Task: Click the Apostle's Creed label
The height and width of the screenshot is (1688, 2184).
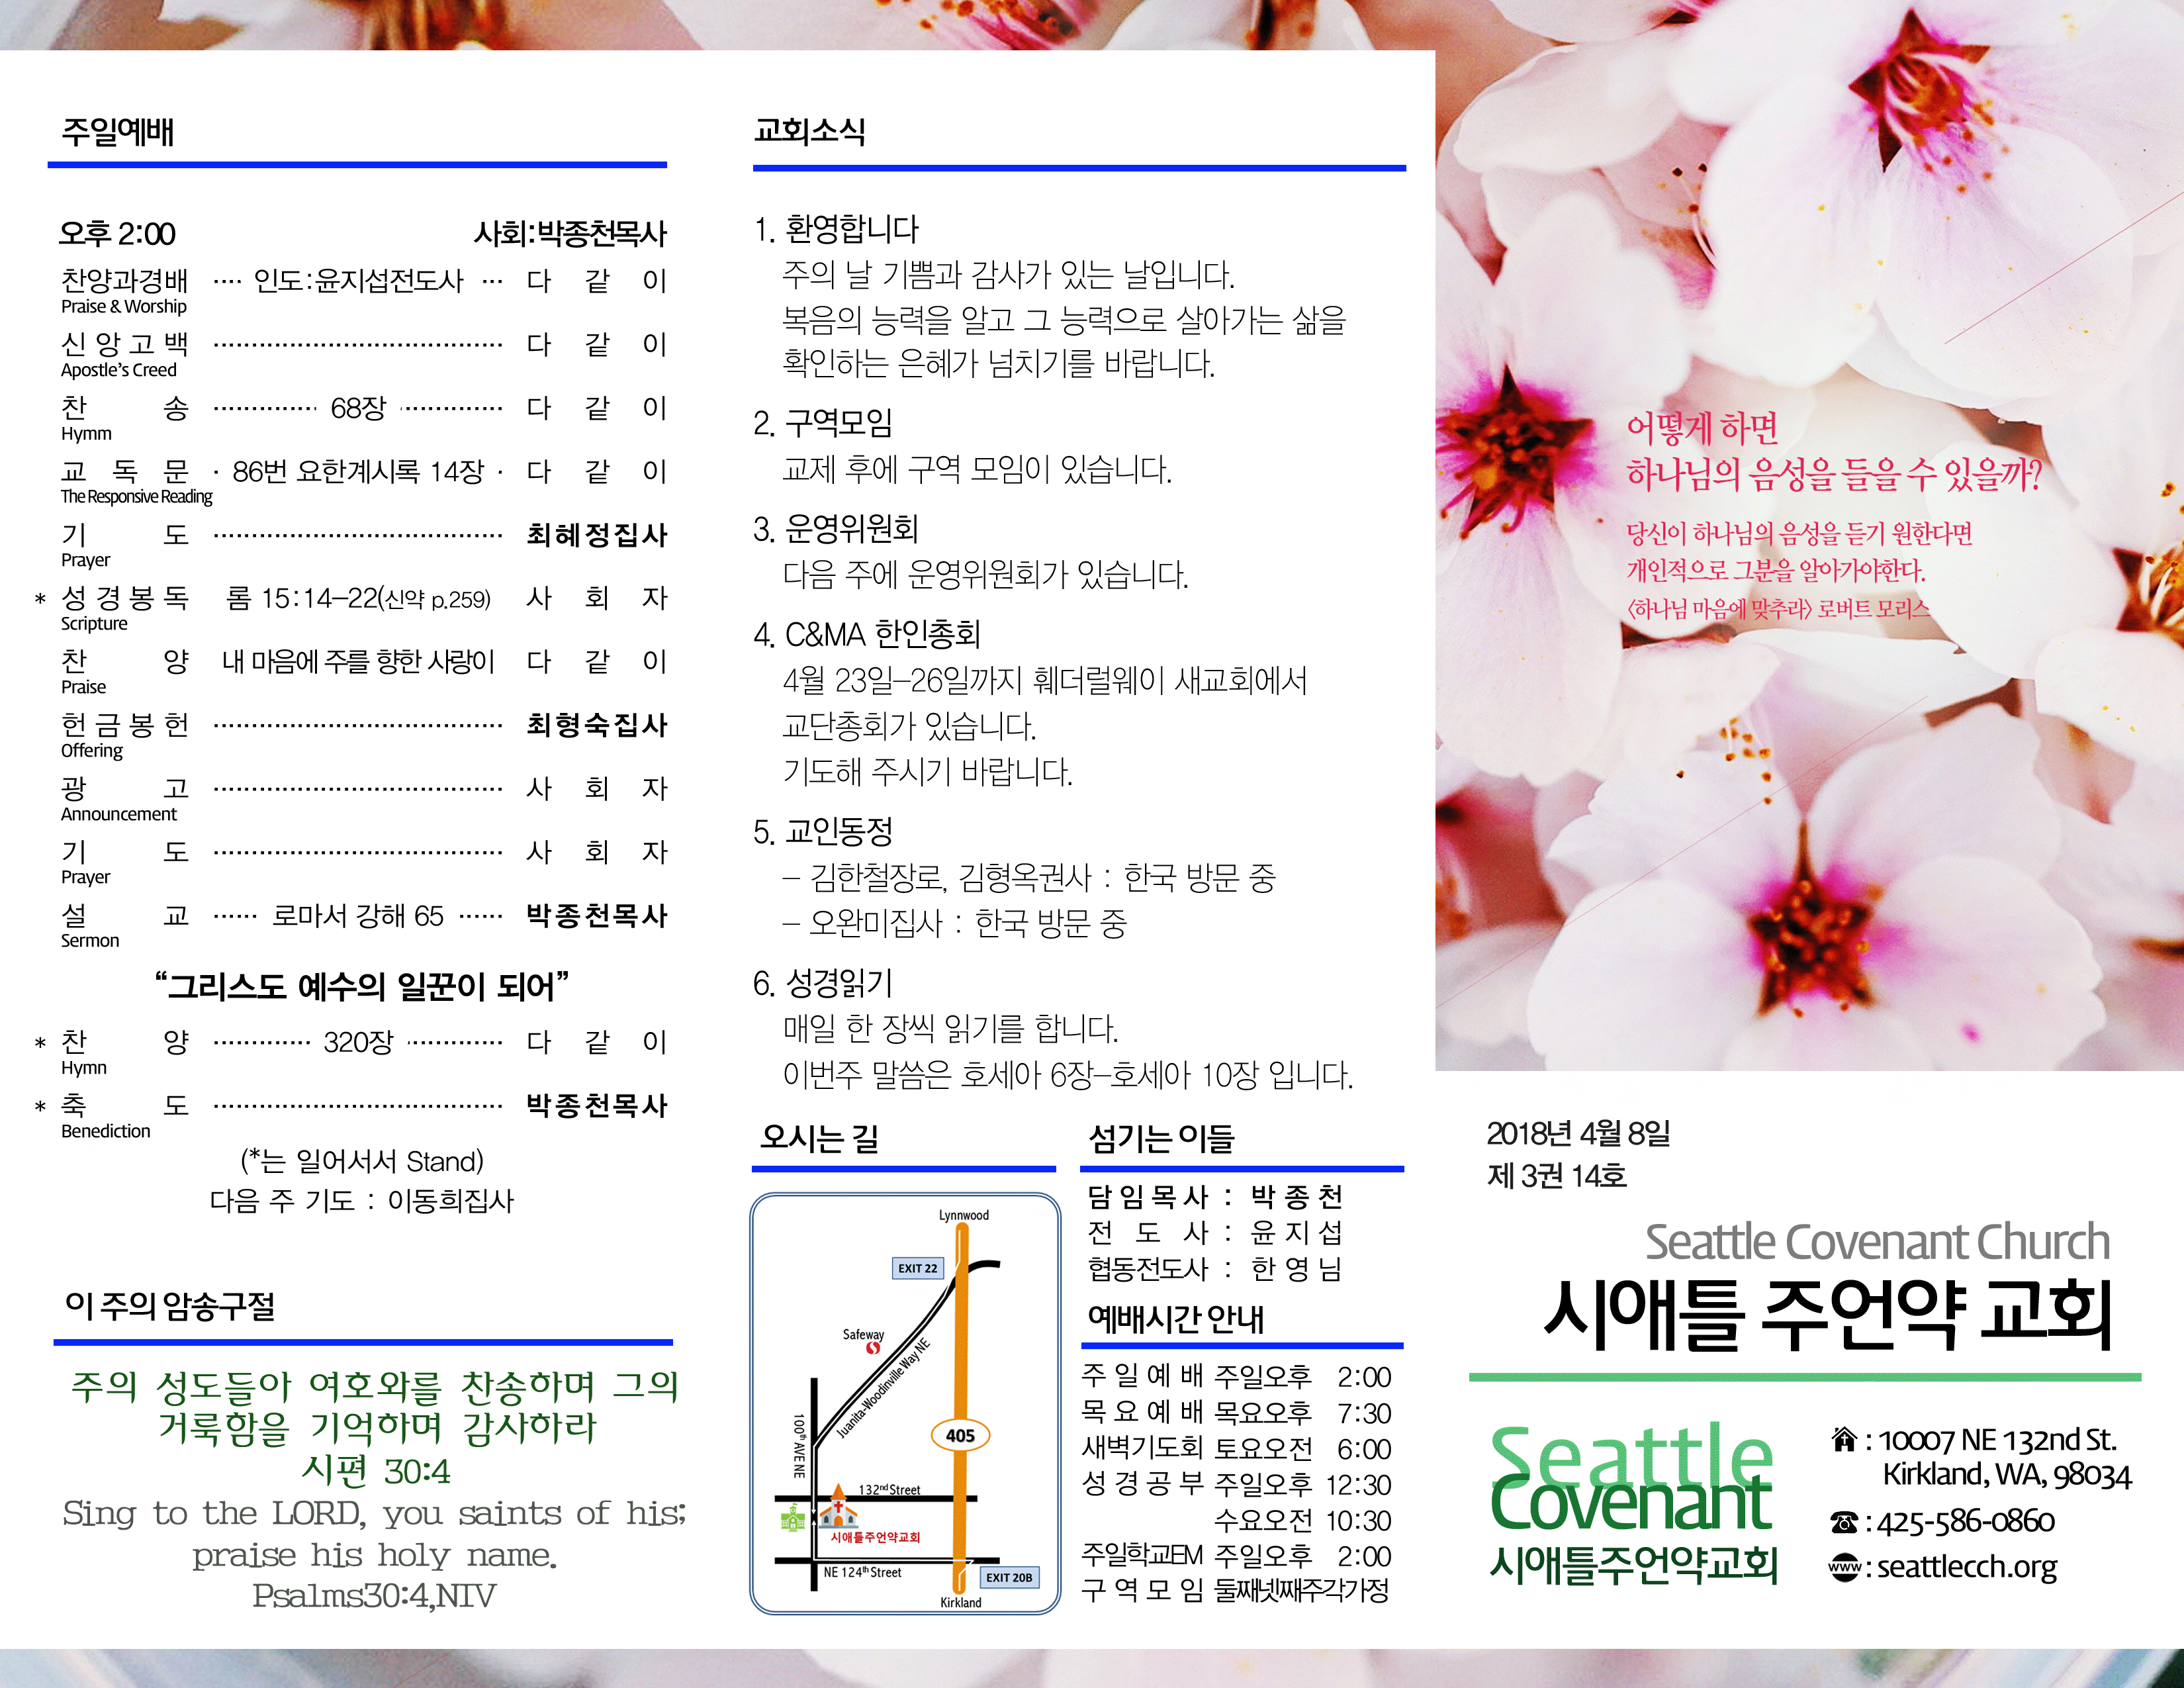Action: coord(119,370)
